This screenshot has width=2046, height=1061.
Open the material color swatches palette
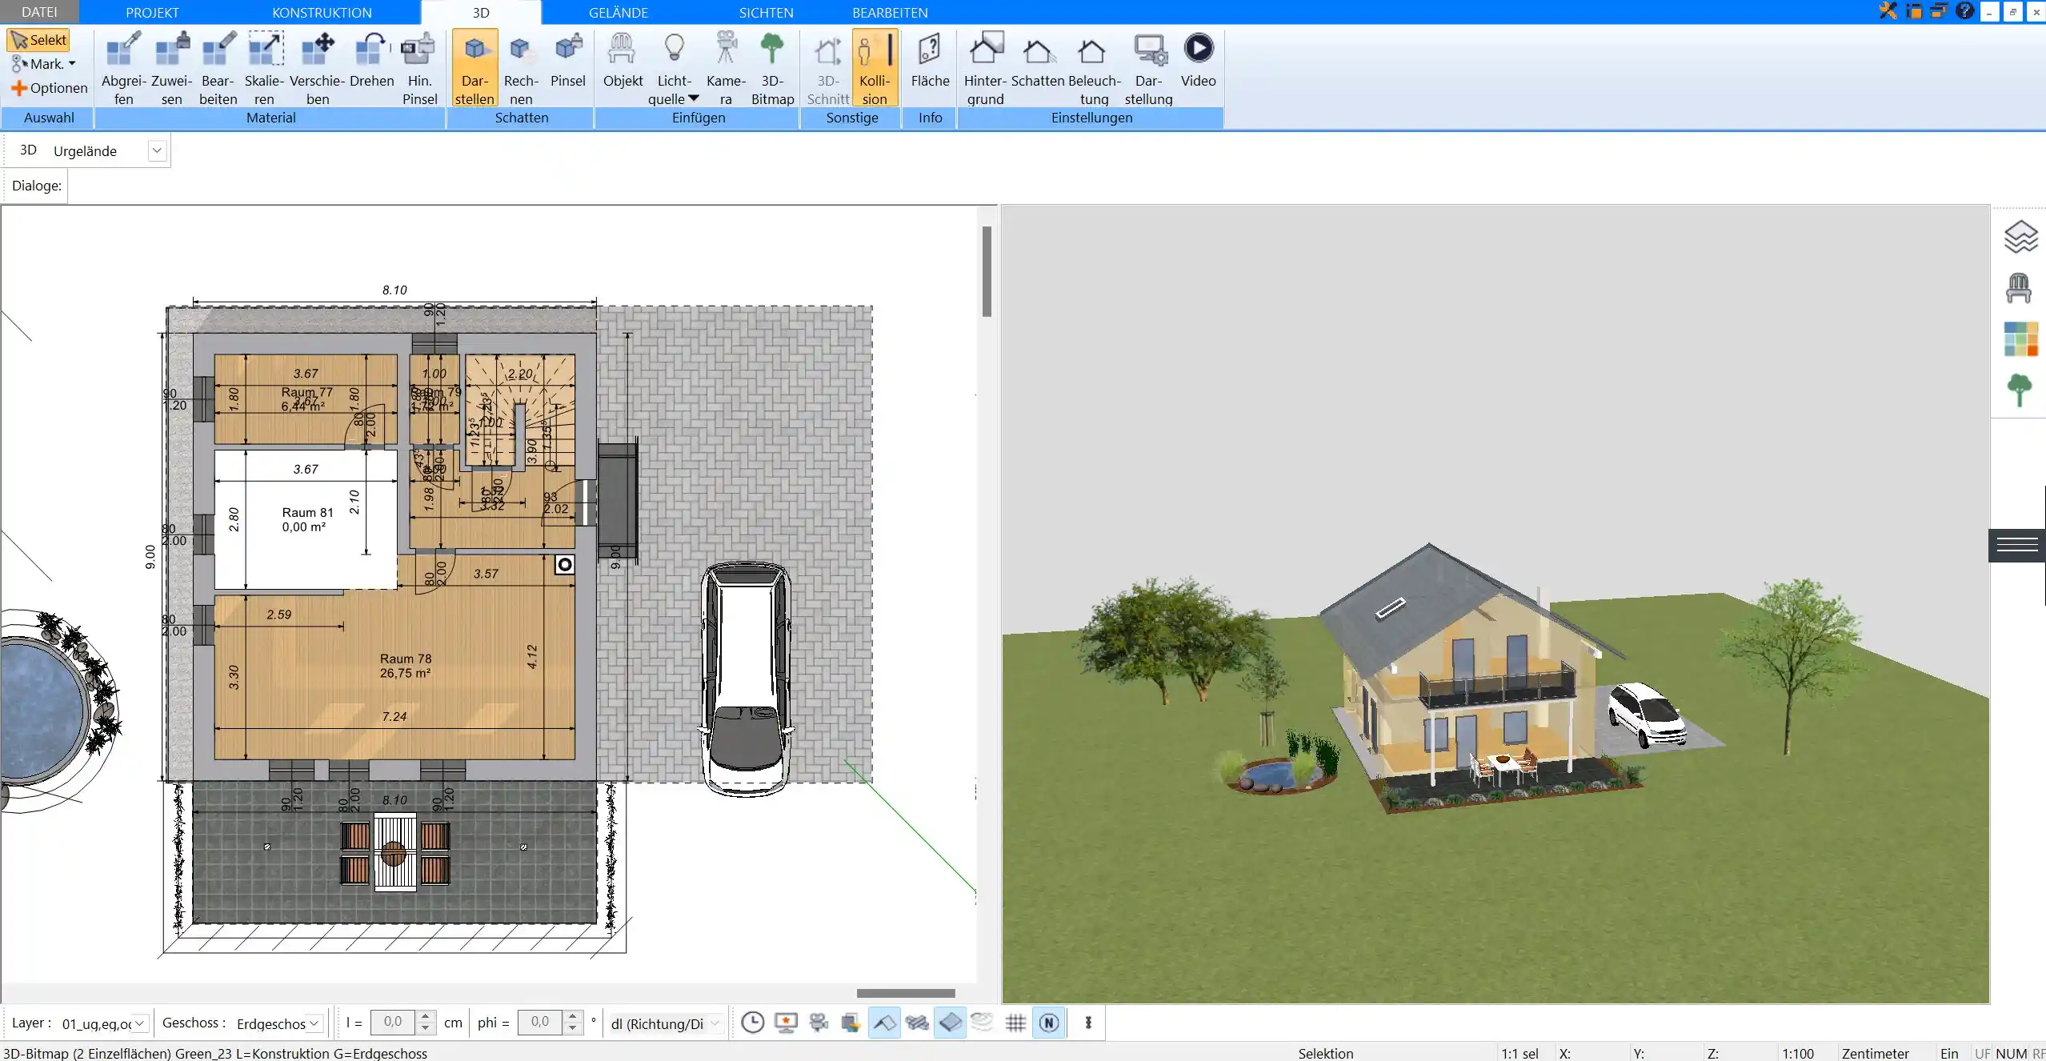point(2020,339)
